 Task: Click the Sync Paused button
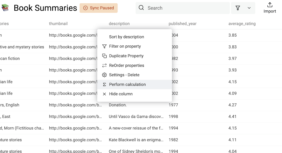98,8
